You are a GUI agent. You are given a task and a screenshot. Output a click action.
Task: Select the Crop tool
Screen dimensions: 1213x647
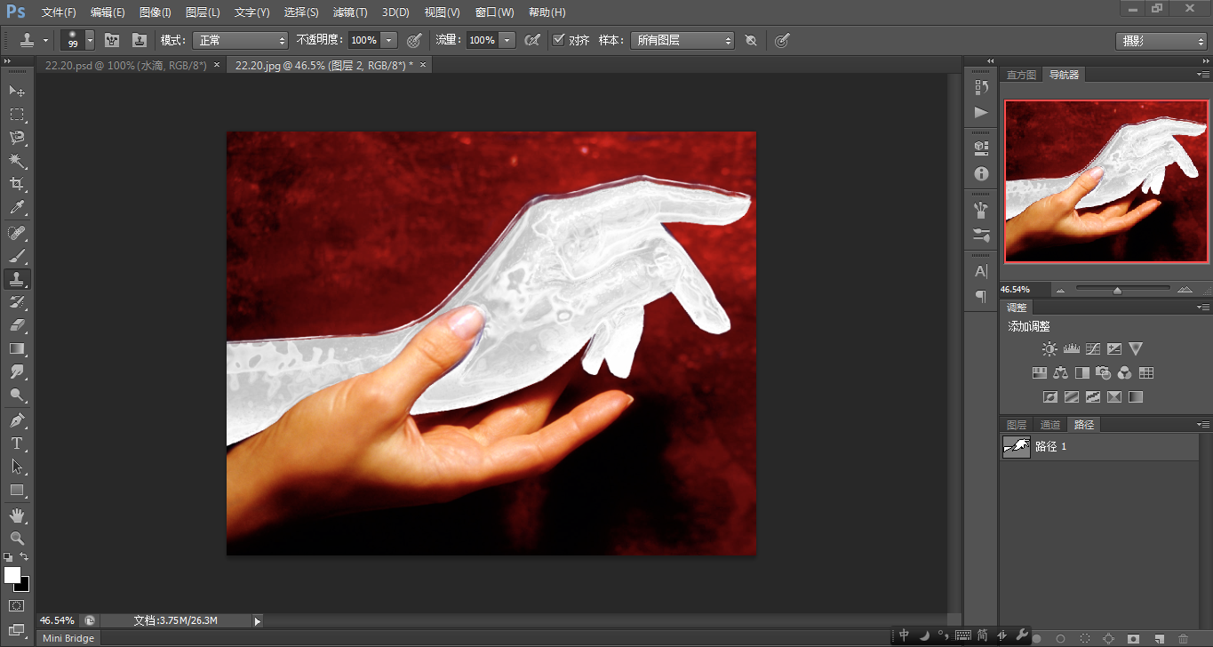[17, 184]
